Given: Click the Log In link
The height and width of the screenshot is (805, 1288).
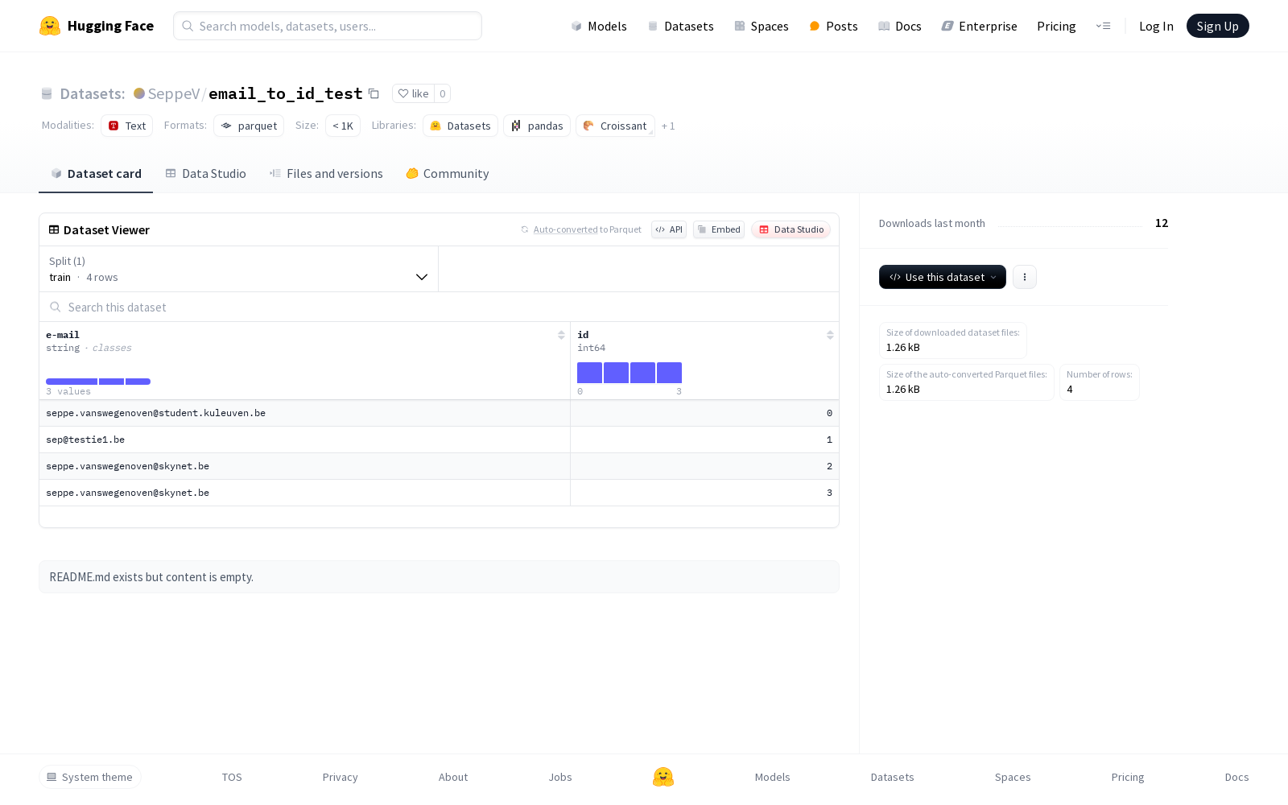Looking at the screenshot, I should (1156, 27).
